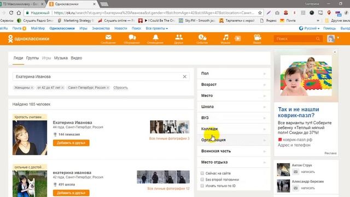Open the Русский language dropdown
Viewport: 350px width, 197px height.
[310, 28]
